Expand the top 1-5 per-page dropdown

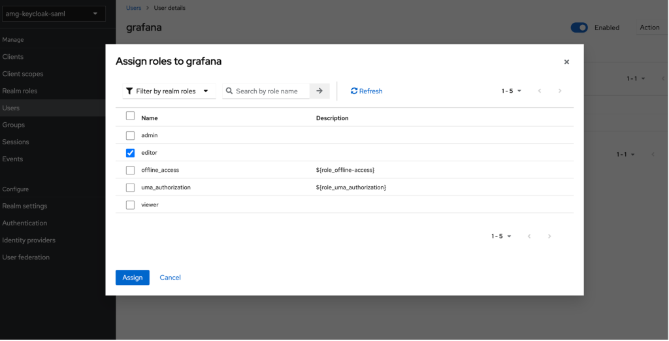512,91
